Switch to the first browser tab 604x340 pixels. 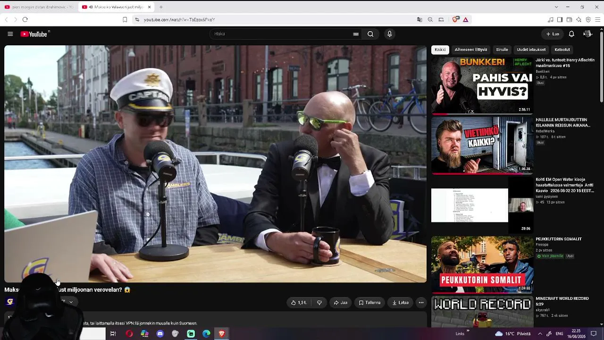tap(39, 7)
